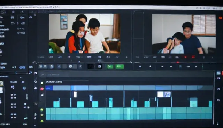This screenshot has width=223, height=128.
Task: Select the dark blue first clip on the top track
Action: [x=49, y=88]
